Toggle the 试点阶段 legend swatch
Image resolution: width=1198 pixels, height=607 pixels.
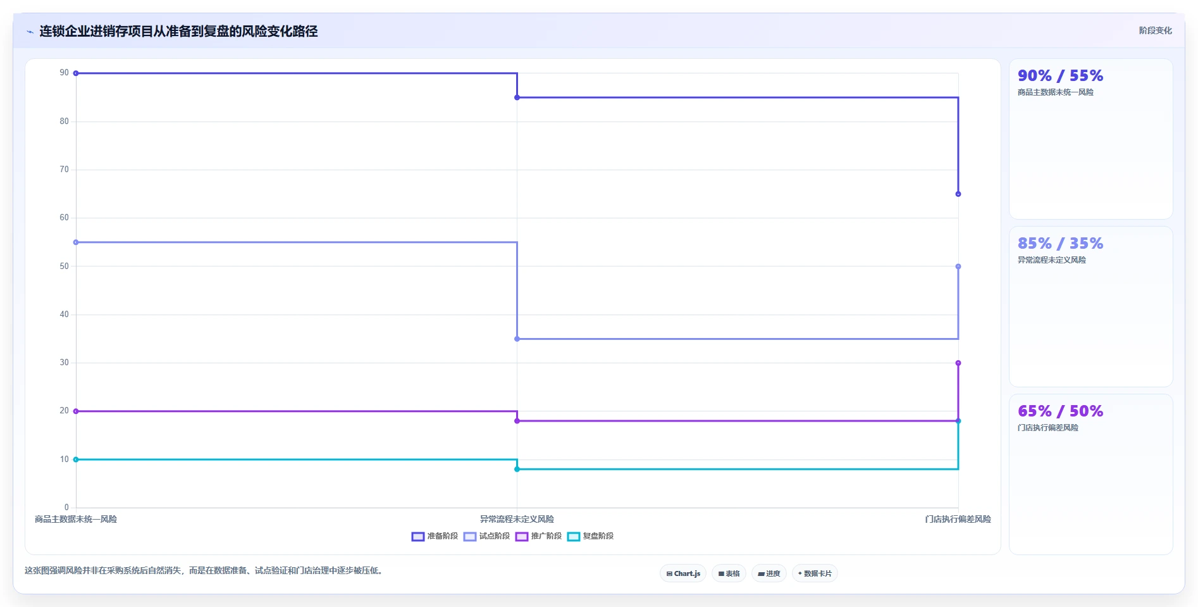(x=470, y=537)
